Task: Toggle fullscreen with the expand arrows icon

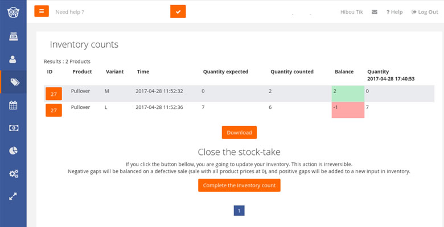Action: tap(13, 196)
